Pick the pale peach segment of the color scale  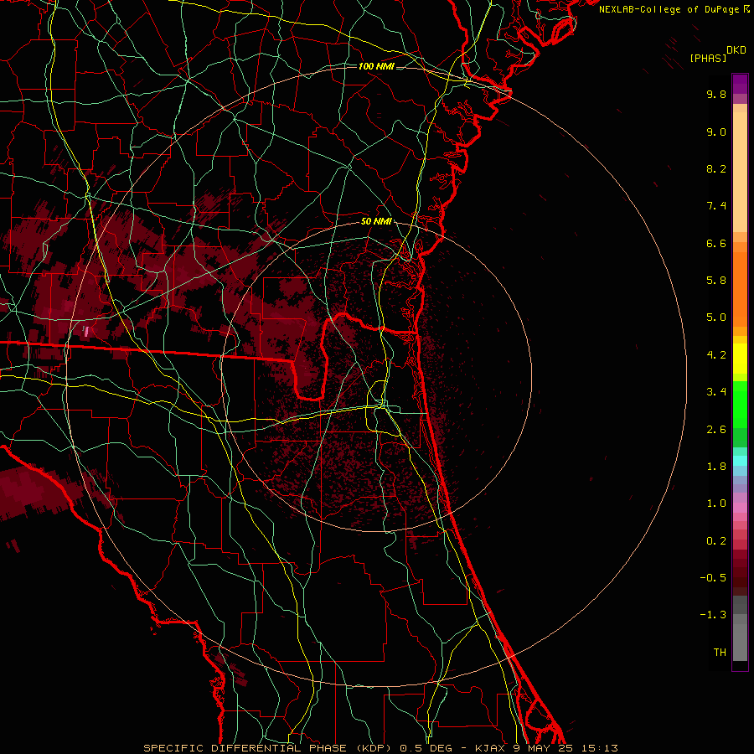click(x=740, y=172)
